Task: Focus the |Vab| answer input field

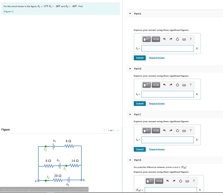Action: (x=171, y=190)
